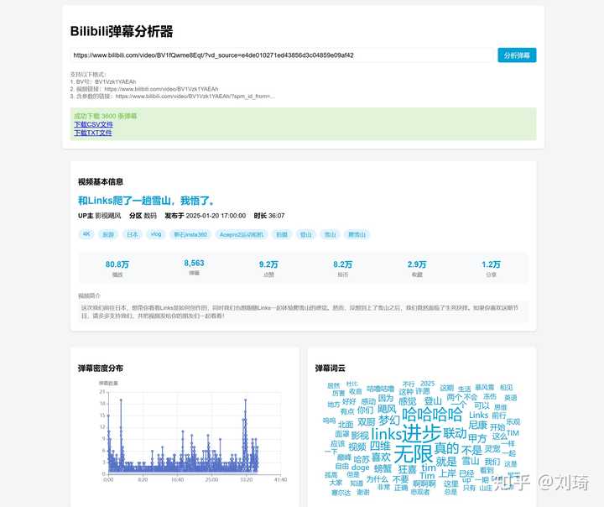The image size is (604, 507).
Task: Click the 8,563 danmaku count stat
Action: point(194,267)
